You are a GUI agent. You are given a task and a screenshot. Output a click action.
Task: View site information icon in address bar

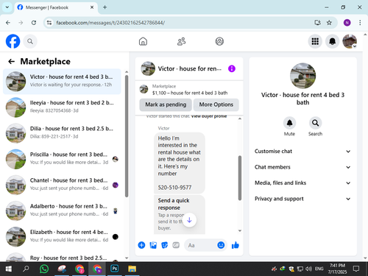click(x=49, y=23)
